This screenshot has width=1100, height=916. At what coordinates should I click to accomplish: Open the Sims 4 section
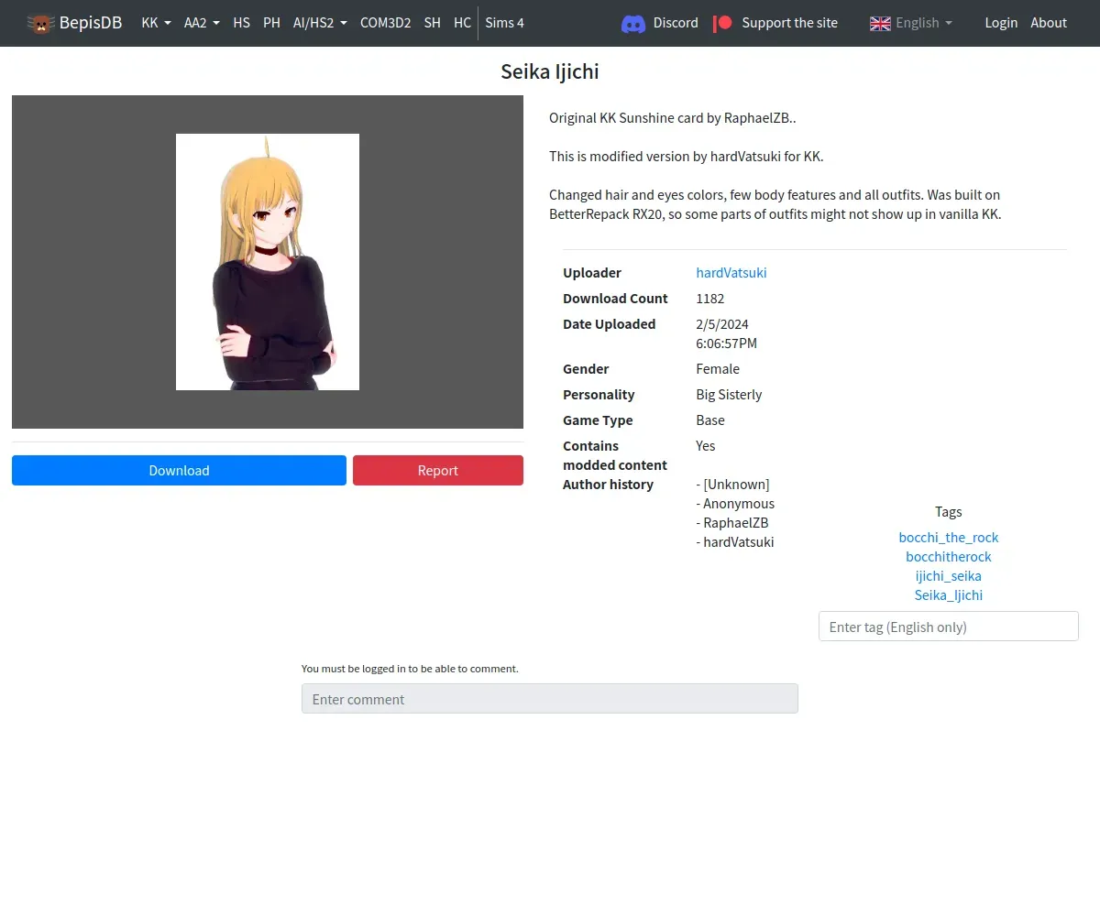[504, 23]
